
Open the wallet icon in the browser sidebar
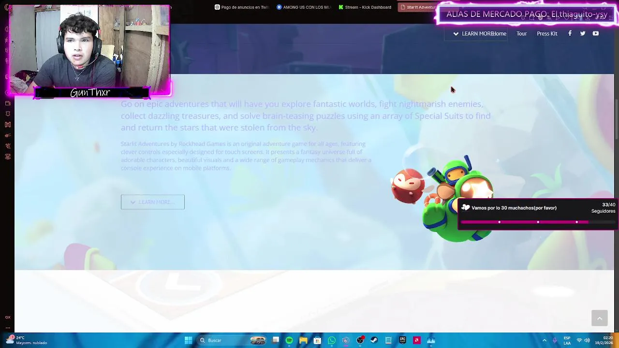tap(8, 103)
